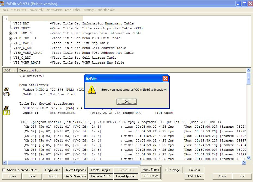Viewport: 253px width, 182px height.
Task: Click the Dolby audio icon beside Audio 1
Action: pyautogui.click(x=7, y=112)
